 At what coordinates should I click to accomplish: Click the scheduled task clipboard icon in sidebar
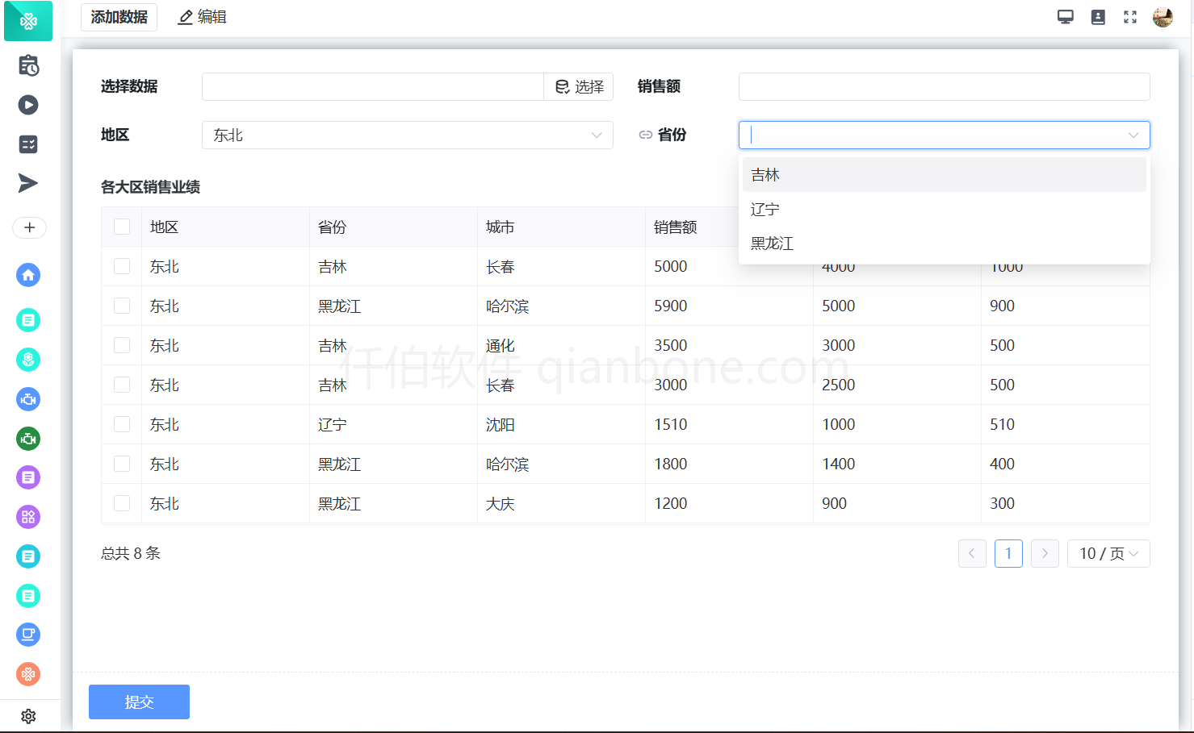(x=28, y=66)
